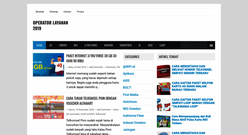Open the LOOP navigation item

162,45
